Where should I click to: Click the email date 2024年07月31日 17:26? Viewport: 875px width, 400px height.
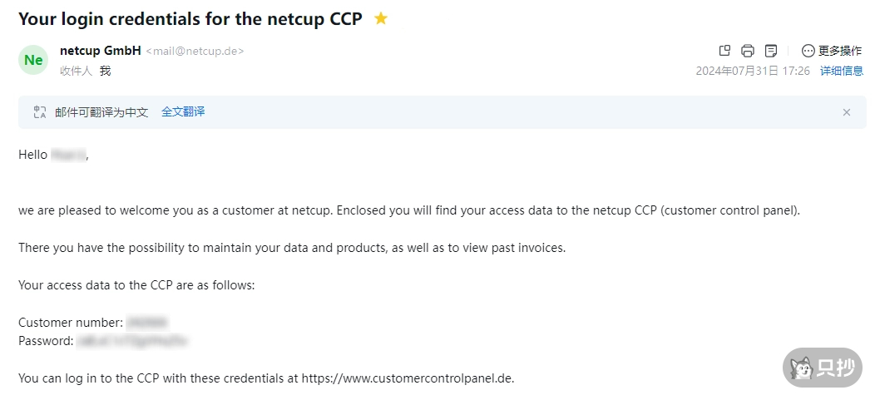753,71
